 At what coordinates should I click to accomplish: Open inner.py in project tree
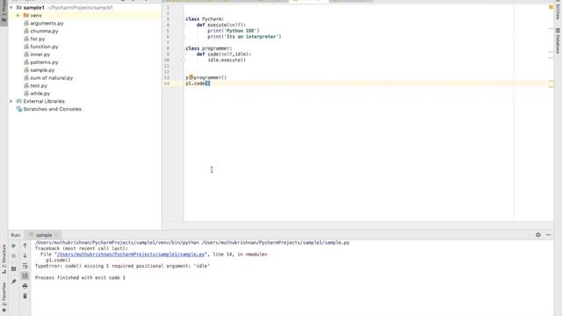(x=40, y=54)
